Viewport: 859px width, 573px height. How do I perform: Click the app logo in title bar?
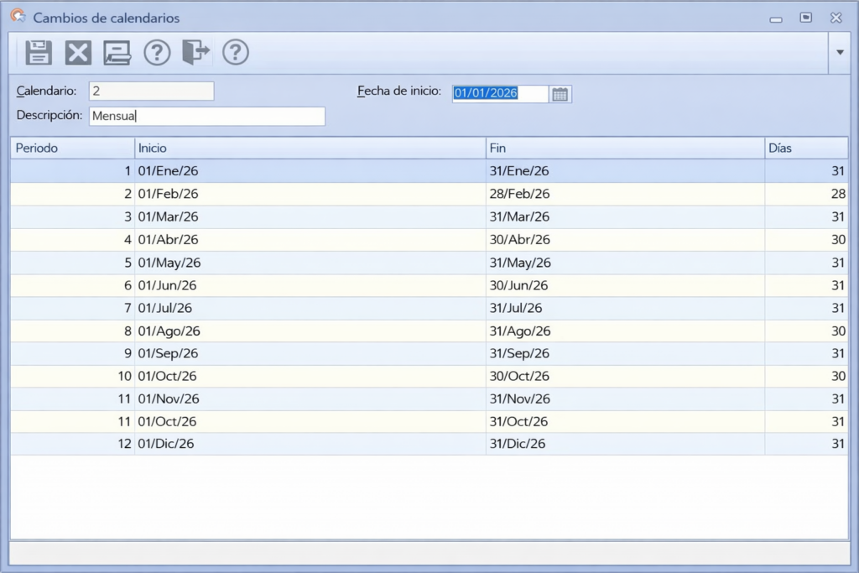18,16
